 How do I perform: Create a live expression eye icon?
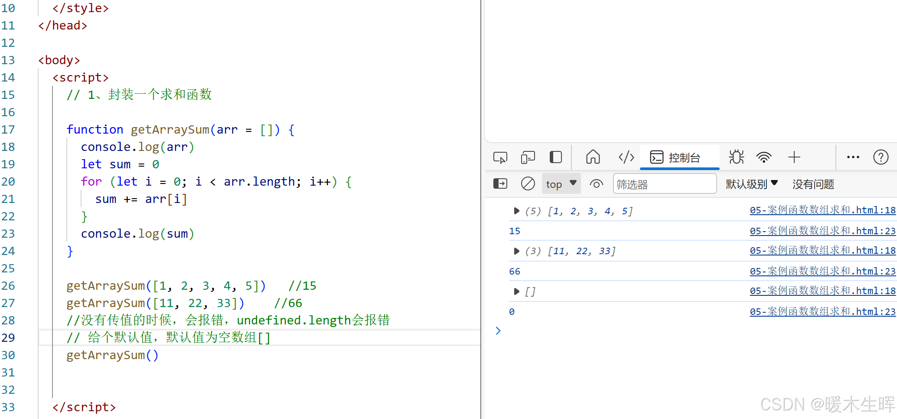(x=597, y=184)
